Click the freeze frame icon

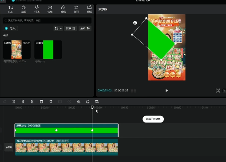tap(60, 102)
